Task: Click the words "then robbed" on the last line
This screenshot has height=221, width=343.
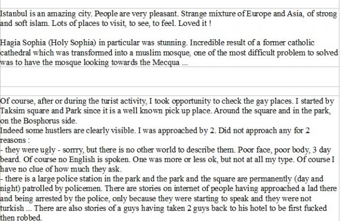Action: tap(21, 217)
